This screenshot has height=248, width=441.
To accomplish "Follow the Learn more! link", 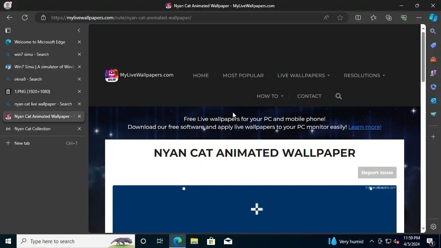I will point(365,127).
